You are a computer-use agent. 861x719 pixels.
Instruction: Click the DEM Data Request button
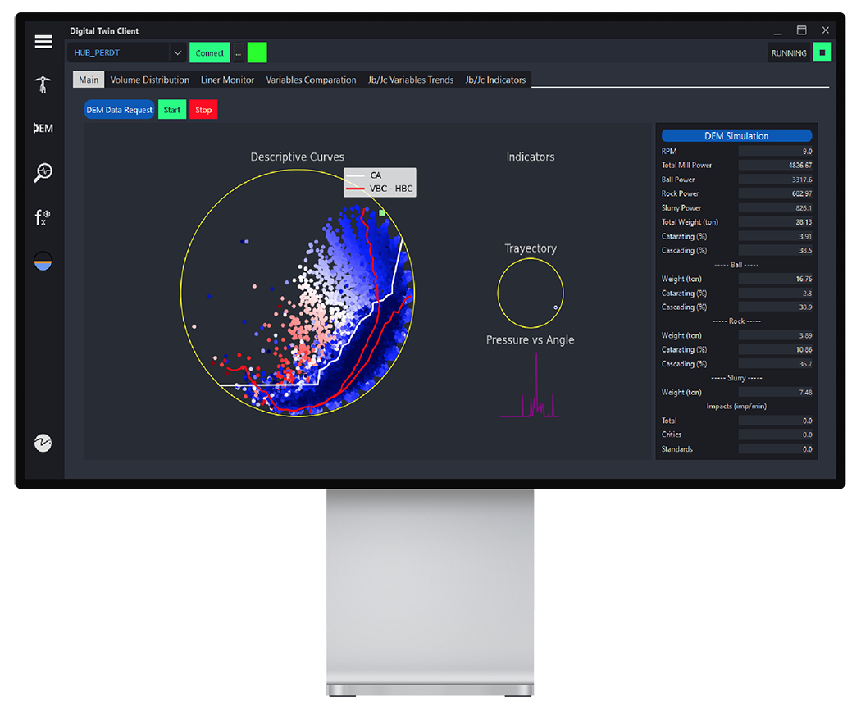point(120,110)
